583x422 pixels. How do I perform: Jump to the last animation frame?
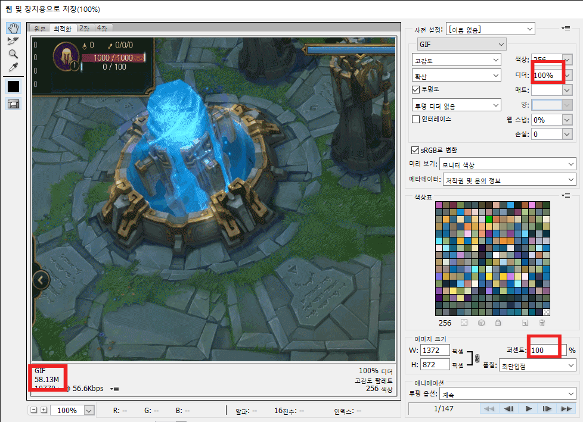click(x=566, y=409)
